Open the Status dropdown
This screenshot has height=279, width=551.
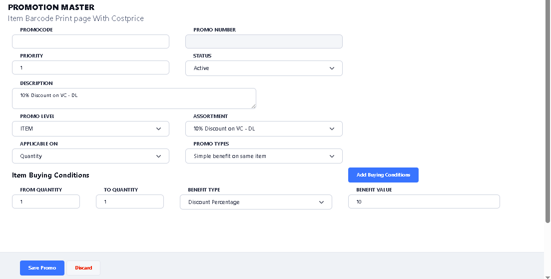point(264,68)
